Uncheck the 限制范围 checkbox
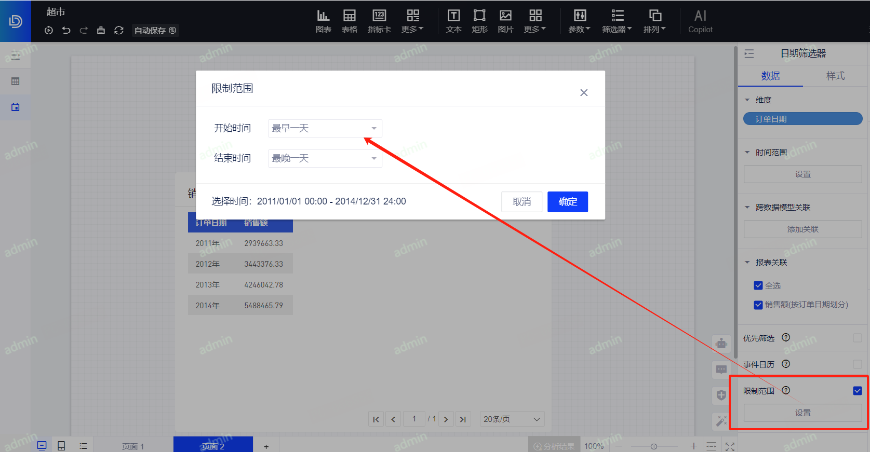 tap(857, 391)
